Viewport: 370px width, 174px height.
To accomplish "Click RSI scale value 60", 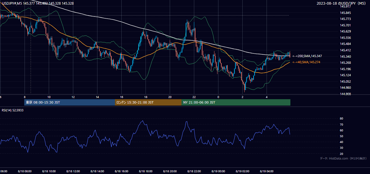I will click(341, 130).
